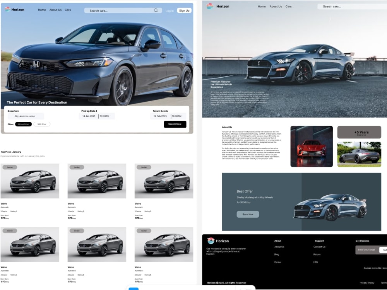The height and width of the screenshot is (290, 387).
Task: Click the Top Picks January heading
Action: click(11, 152)
